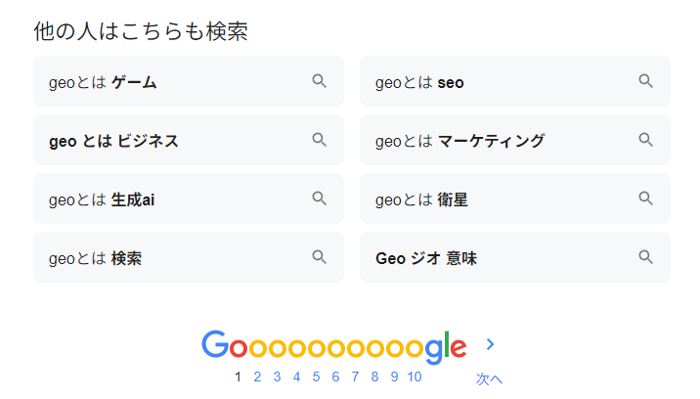Go to results page 3
The height and width of the screenshot is (399, 700).
click(x=277, y=377)
